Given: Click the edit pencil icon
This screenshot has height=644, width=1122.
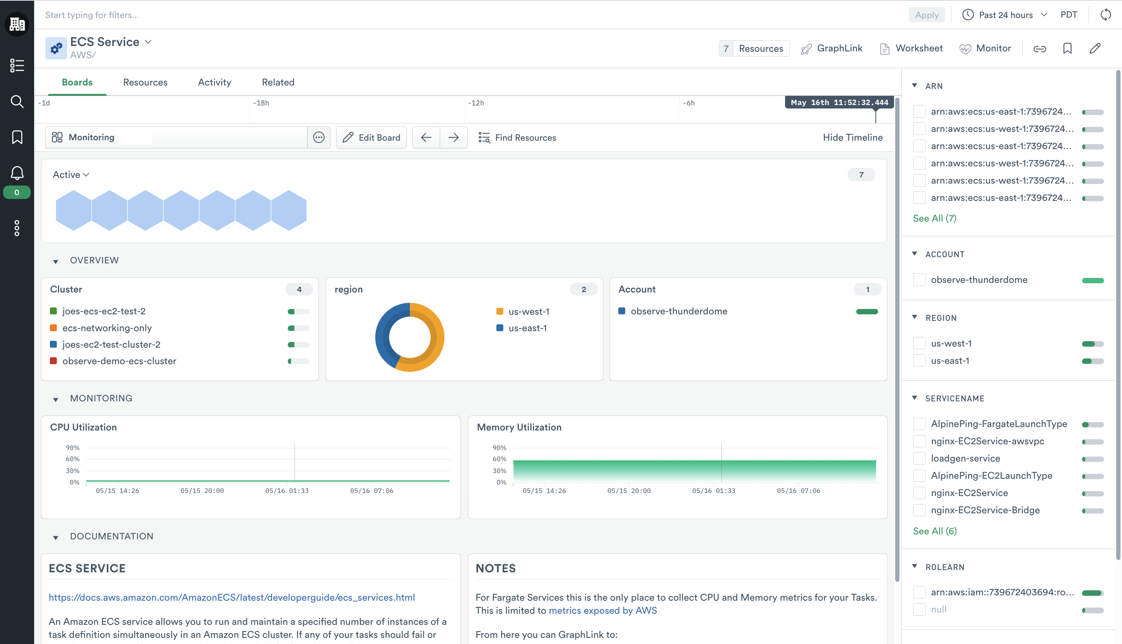Looking at the screenshot, I should (x=1095, y=48).
